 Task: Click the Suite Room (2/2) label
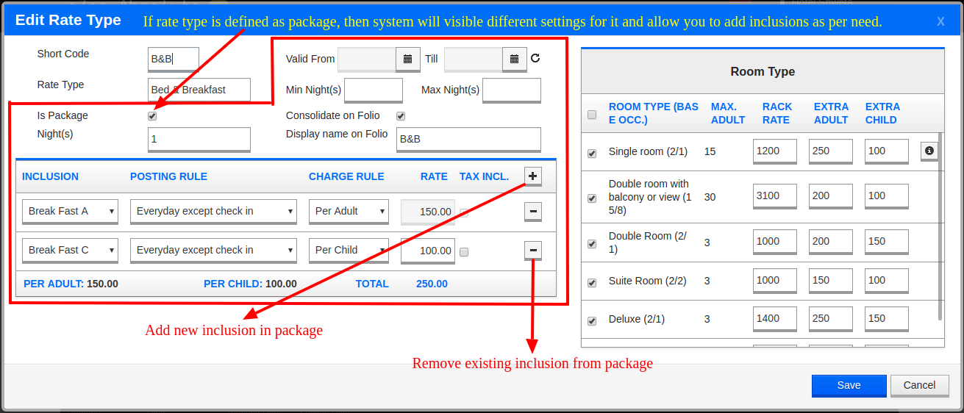[647, 281]
